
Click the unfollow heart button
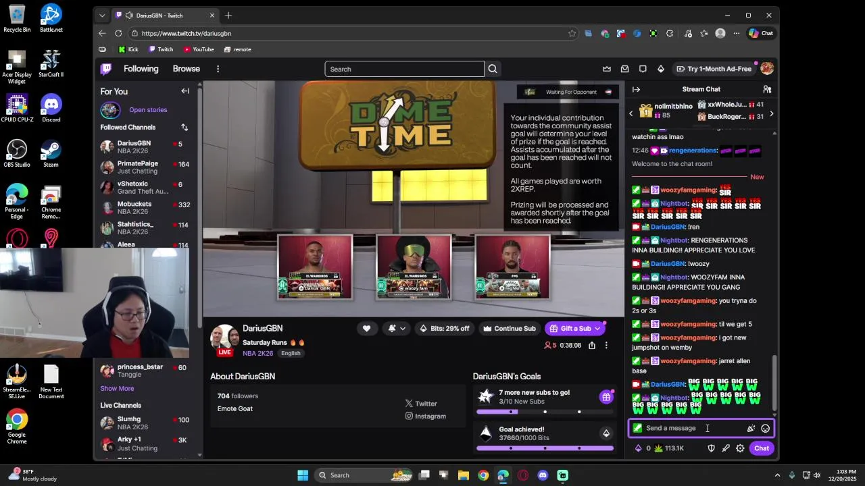366,329
